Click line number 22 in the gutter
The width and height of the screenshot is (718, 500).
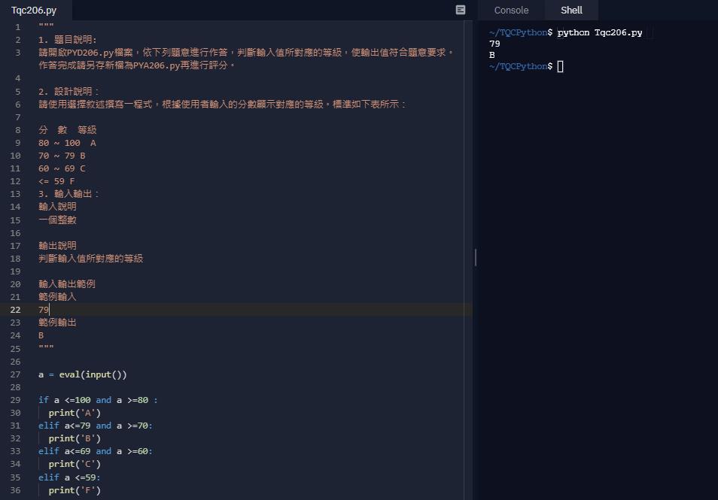pyautogui.click(x=15, y=309)
